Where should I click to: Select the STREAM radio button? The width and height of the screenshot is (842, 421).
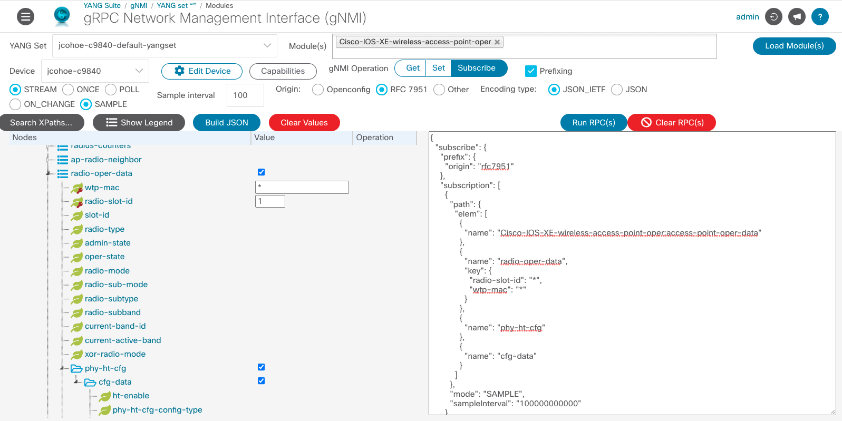15,90
